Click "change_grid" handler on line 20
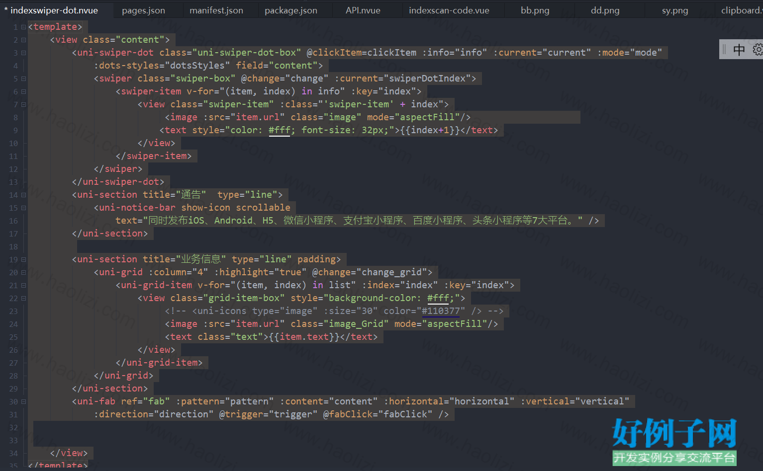Screen dimensions: 763x471 [391, 272]
